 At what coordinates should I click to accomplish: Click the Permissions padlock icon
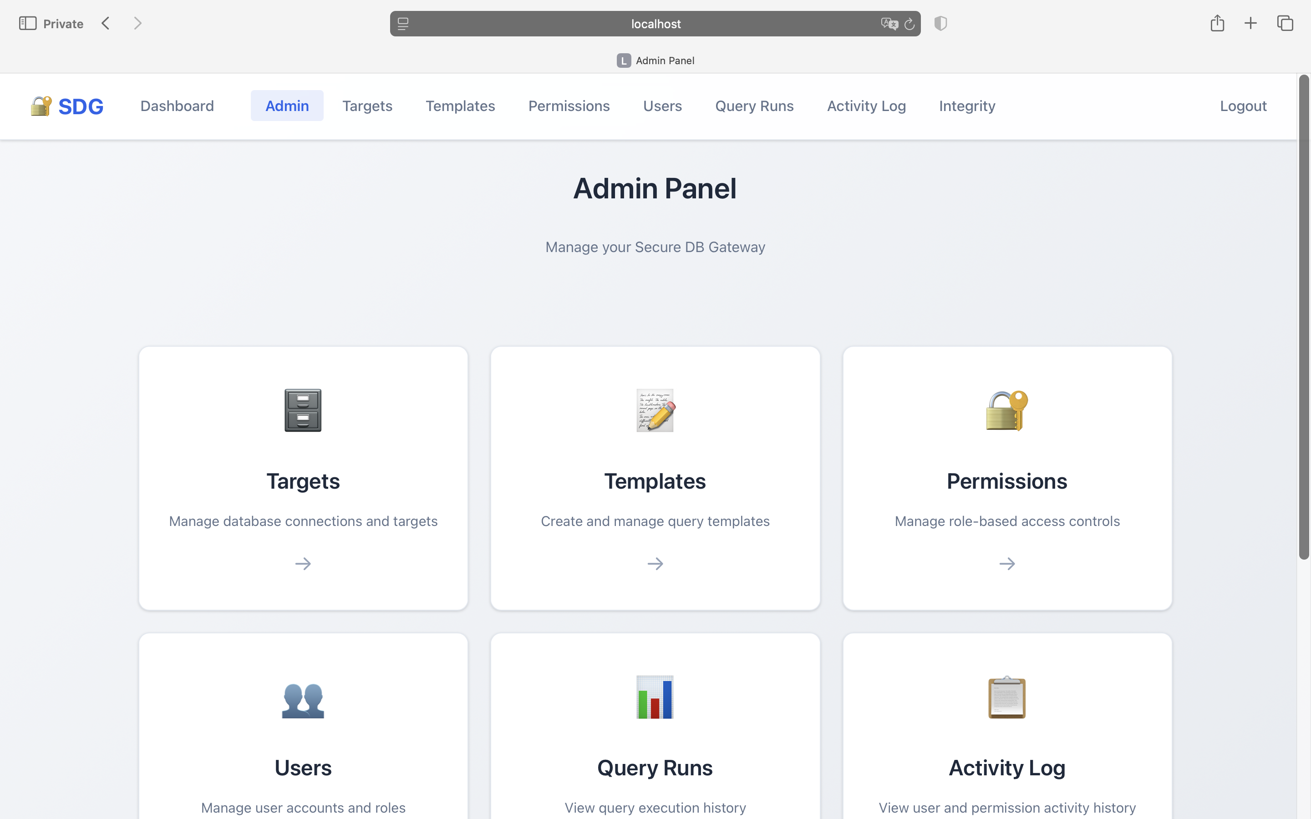click(1006, 410)
